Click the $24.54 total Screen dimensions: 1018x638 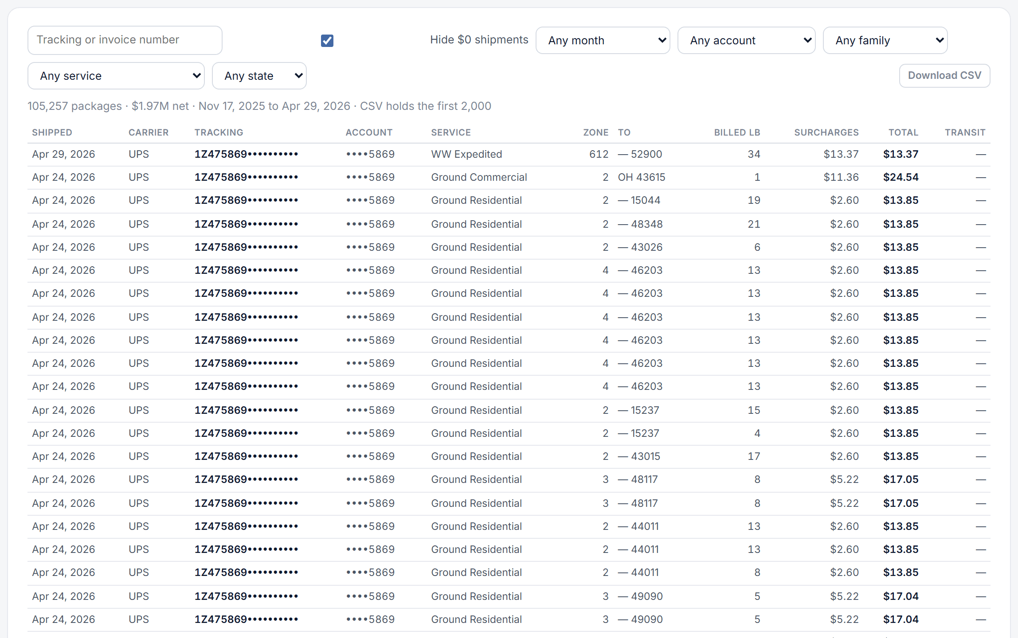click(901, 177)
